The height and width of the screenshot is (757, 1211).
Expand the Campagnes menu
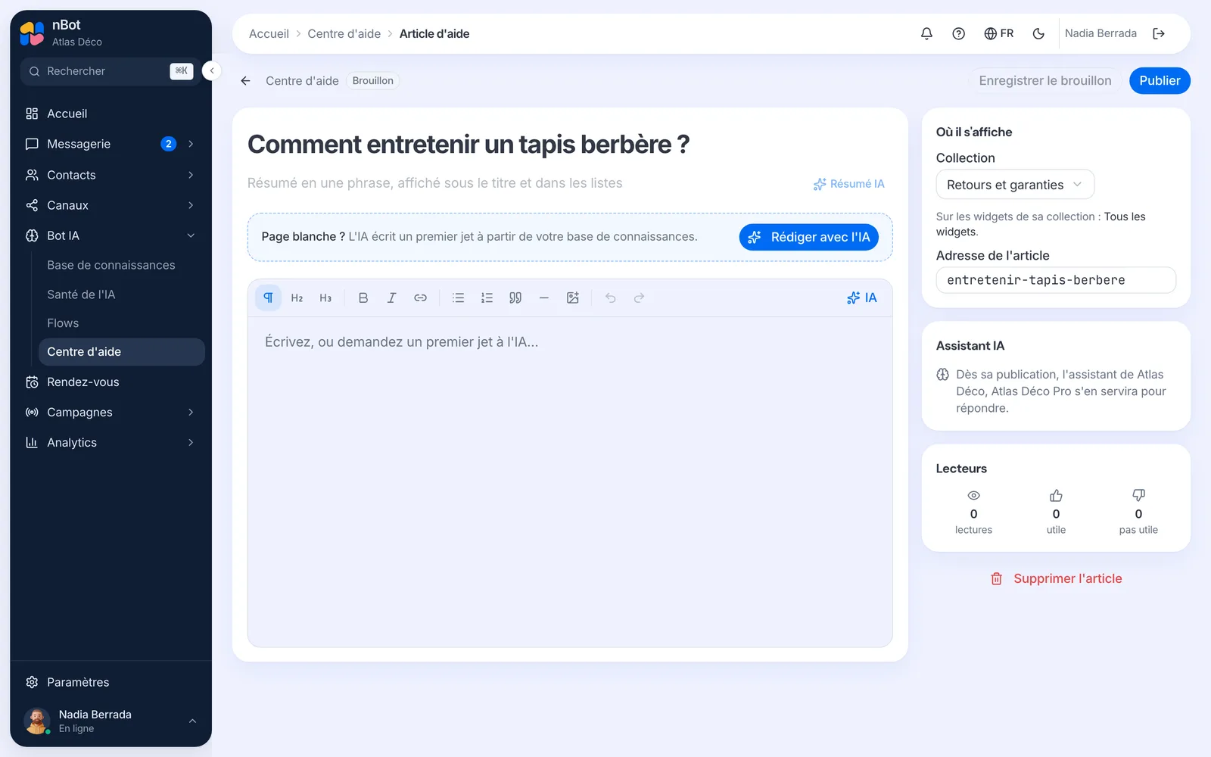tap(191, 412)
